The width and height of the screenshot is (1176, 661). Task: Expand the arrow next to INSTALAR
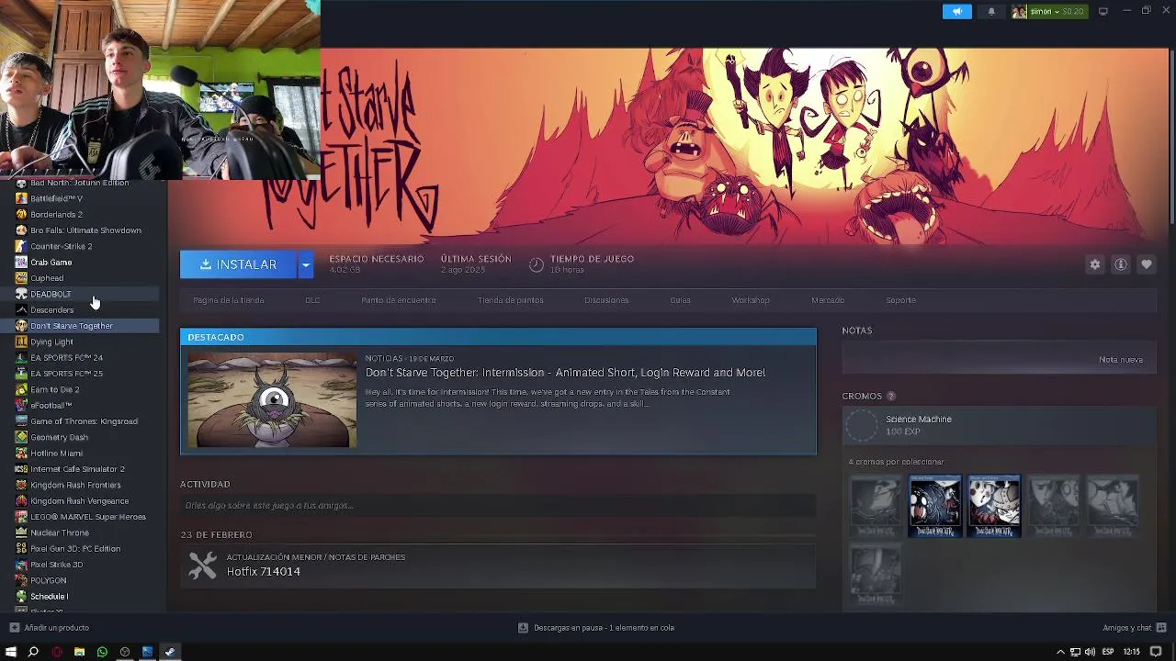point(306,264)
